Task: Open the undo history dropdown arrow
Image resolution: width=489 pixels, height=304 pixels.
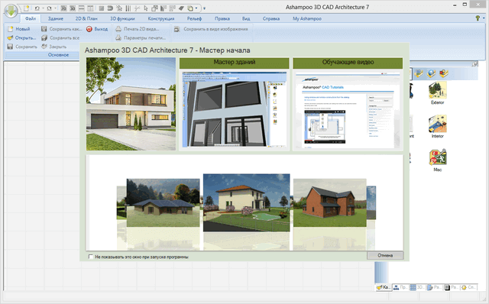Action: pos(43,8)
